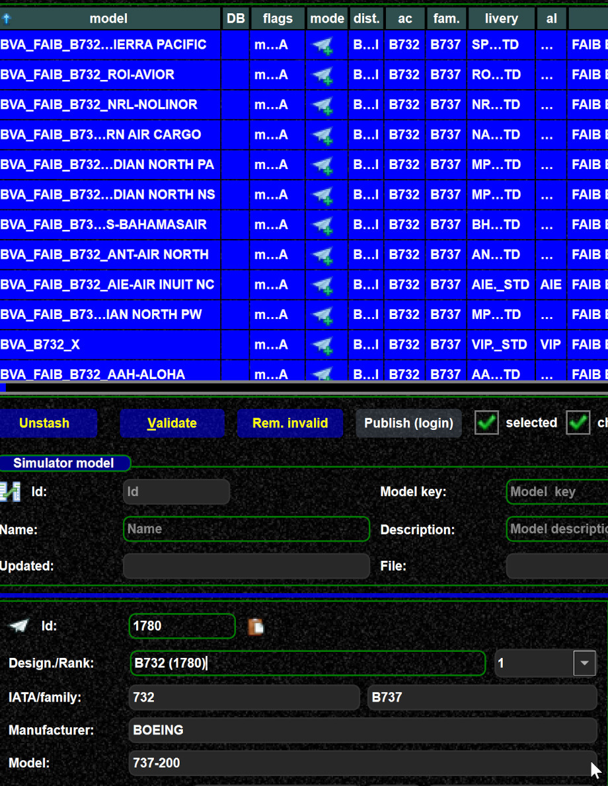Select row BVA_FAIB_B732_NRL-NOLINOR

click(x=304, y=105)
